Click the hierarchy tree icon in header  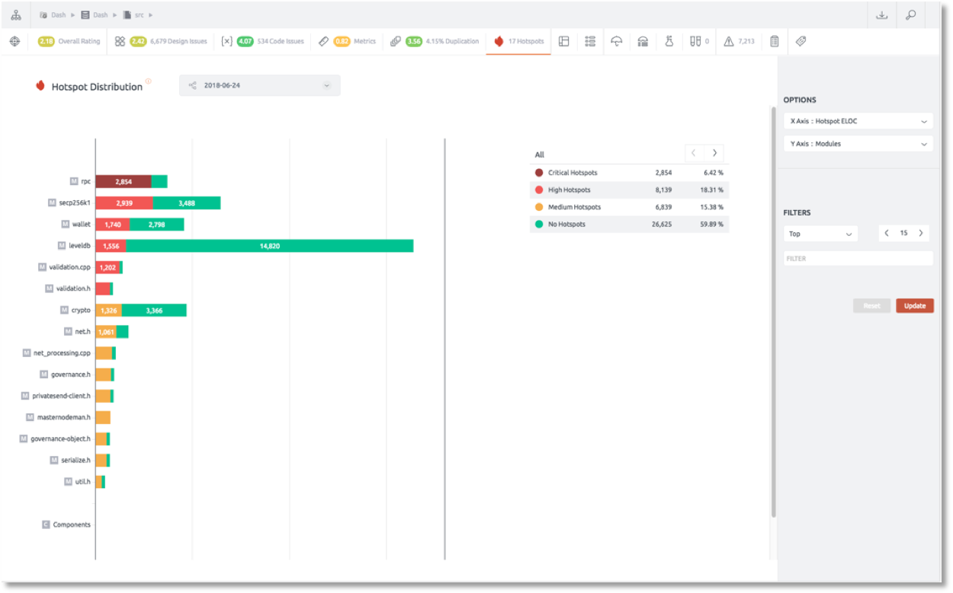tap(16, 15)
